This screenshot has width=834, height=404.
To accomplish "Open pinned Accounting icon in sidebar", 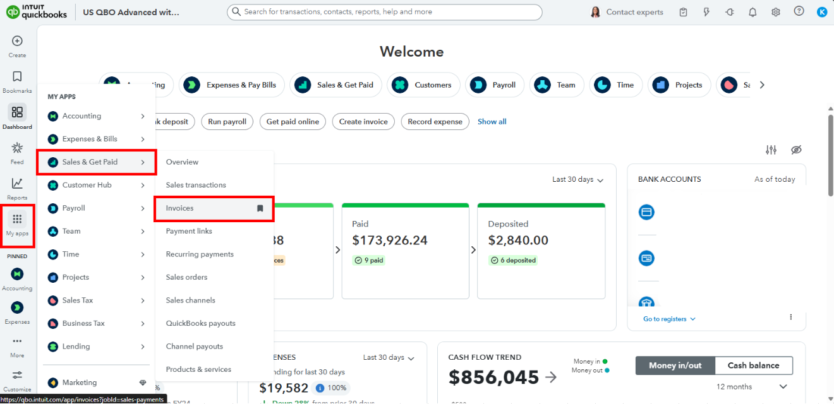I will coord(17,274).
